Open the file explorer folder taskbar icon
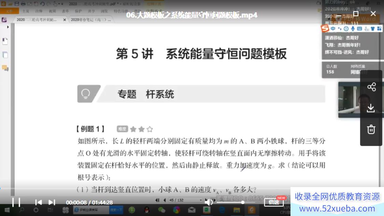The width and height of the screenshot is (384, 216). [x=237, y=210]
